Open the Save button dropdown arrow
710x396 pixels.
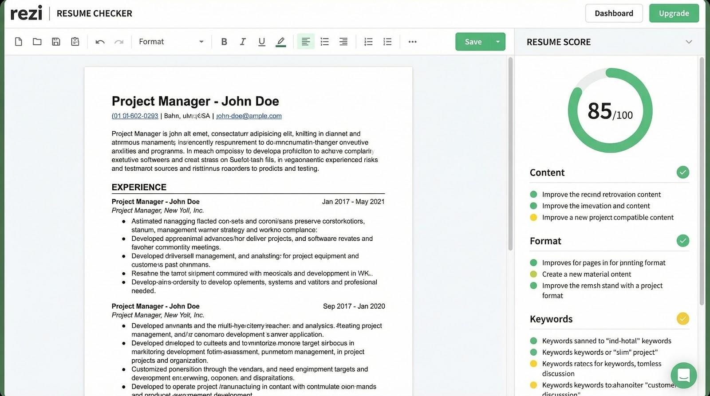click(498, 42)
